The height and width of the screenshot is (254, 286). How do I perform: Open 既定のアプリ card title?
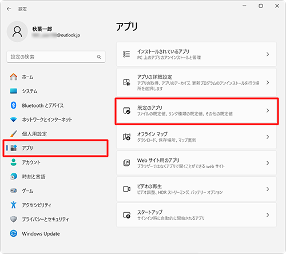pos(150,108)
